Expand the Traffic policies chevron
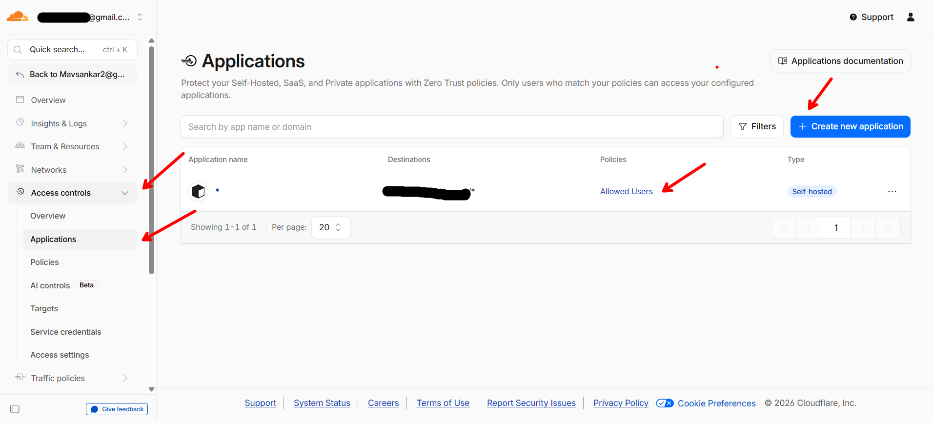 pos(125,378)
